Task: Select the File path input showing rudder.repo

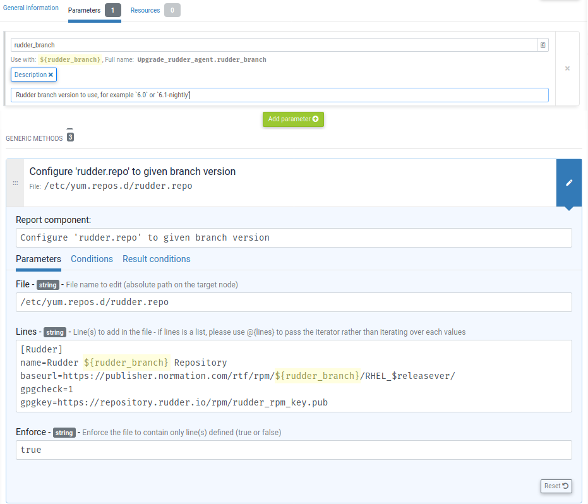Action: (294, 301)
